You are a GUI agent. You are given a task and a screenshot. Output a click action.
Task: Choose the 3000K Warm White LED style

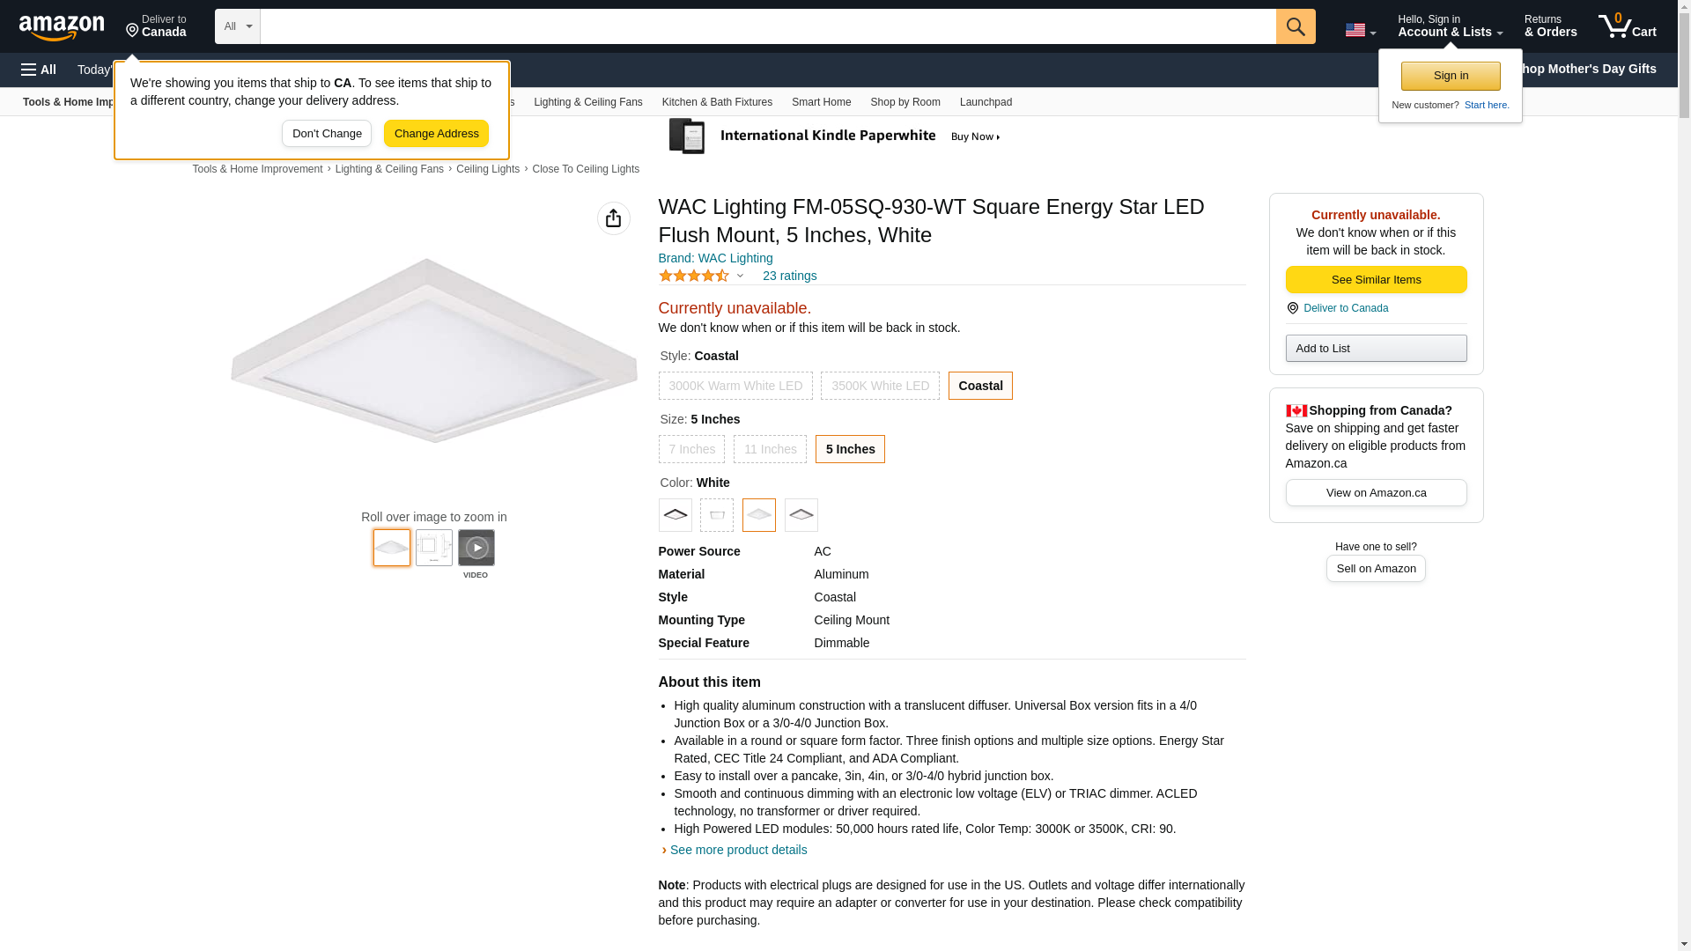[x=735, y=386]
